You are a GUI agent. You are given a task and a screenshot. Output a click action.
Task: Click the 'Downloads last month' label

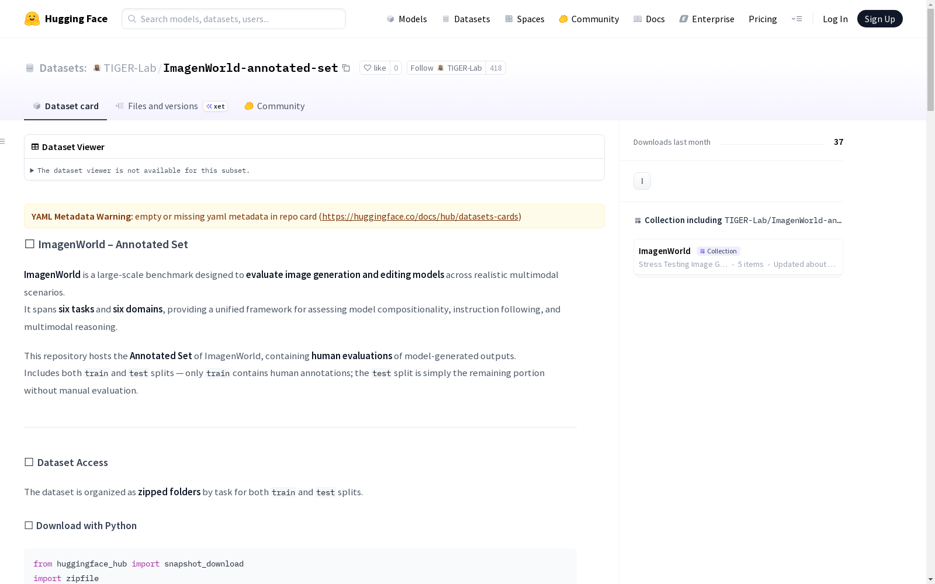pyautogui.click(x=672, y=142)
